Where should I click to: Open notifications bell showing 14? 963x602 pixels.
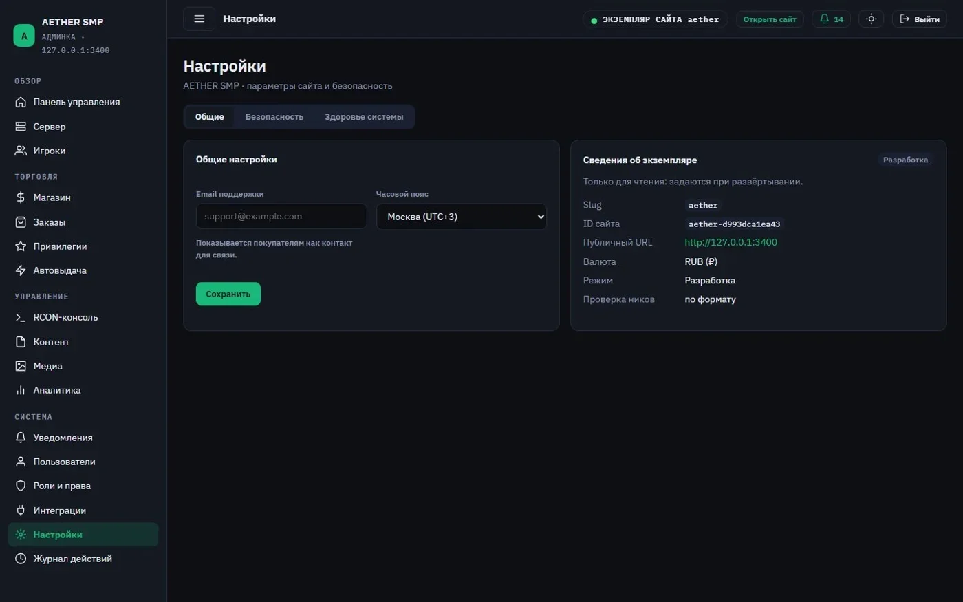click(x=831, y=19)
